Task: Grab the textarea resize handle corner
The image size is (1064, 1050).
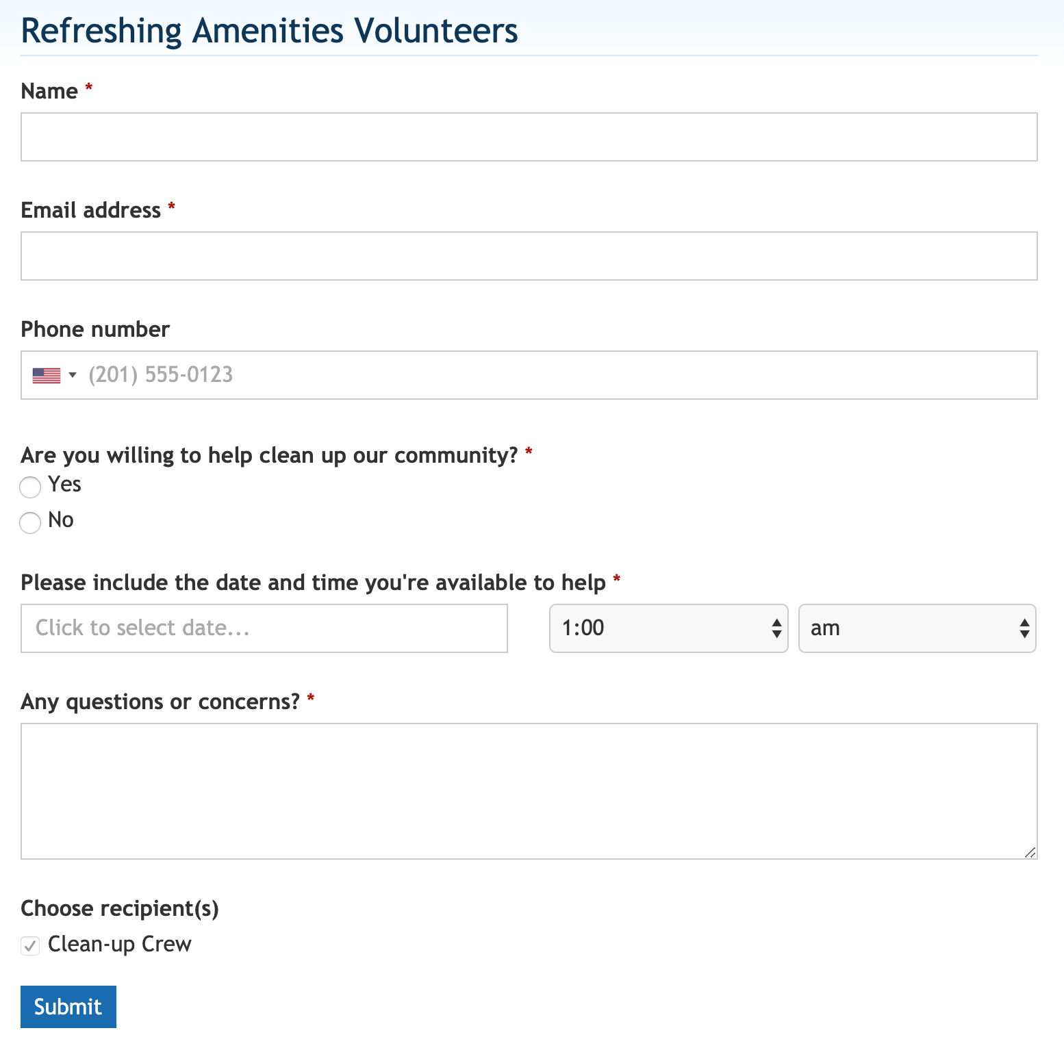Action: point(1030,852)
